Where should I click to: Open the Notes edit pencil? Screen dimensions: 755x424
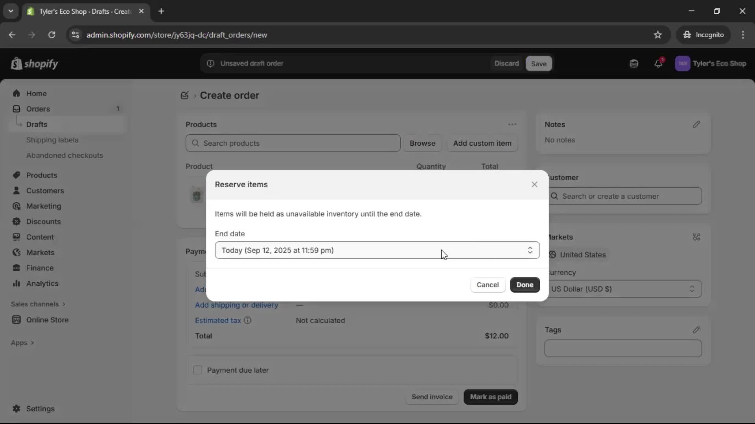click(696, 124)
